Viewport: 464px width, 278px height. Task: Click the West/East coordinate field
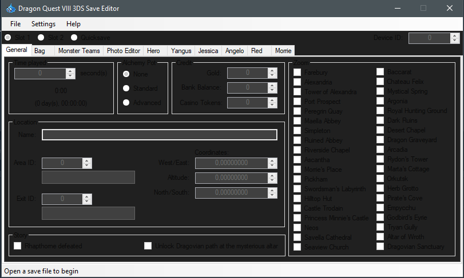(x=231, y=163)
